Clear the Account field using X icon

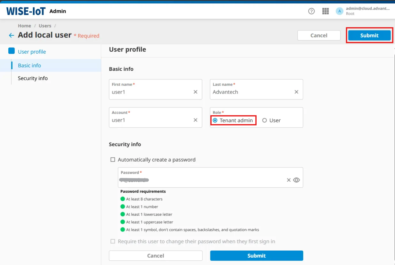(195, 120)
